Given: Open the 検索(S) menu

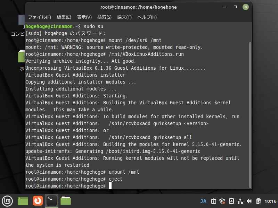Looking at the screenshot, I should 105,17.
